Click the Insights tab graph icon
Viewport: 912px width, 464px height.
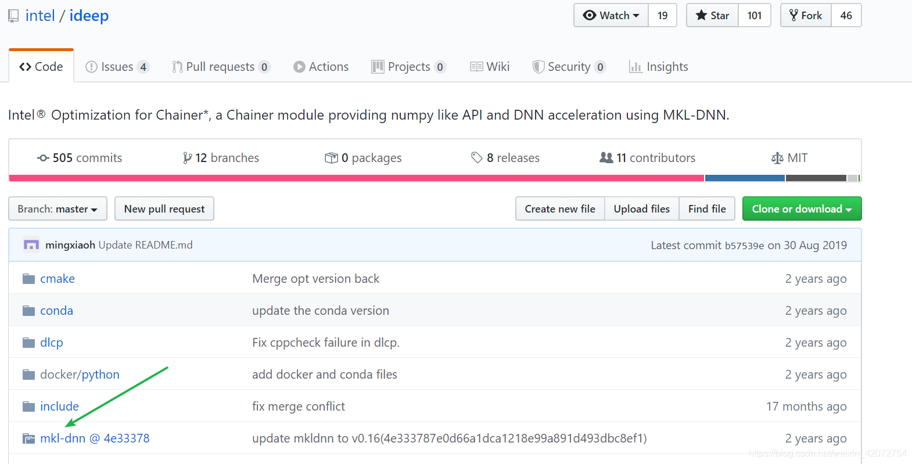635,67
